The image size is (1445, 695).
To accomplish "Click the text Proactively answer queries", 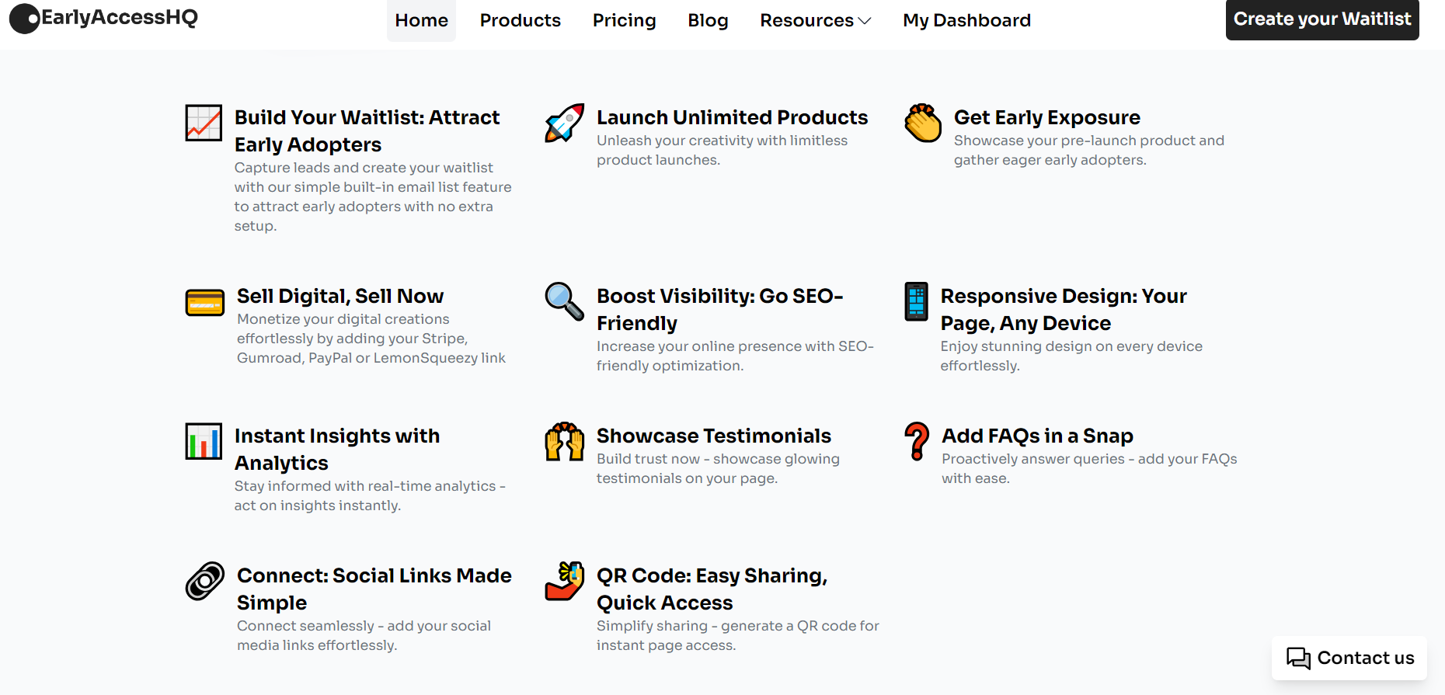I will [1033, 459].
